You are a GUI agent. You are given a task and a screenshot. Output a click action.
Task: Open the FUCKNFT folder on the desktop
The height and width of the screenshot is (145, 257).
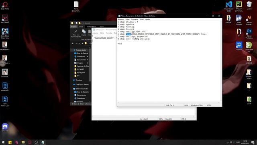tap(229, 19)
